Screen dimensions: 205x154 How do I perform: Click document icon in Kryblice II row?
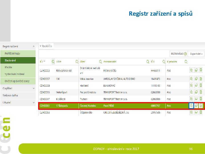tap(201, 99)
